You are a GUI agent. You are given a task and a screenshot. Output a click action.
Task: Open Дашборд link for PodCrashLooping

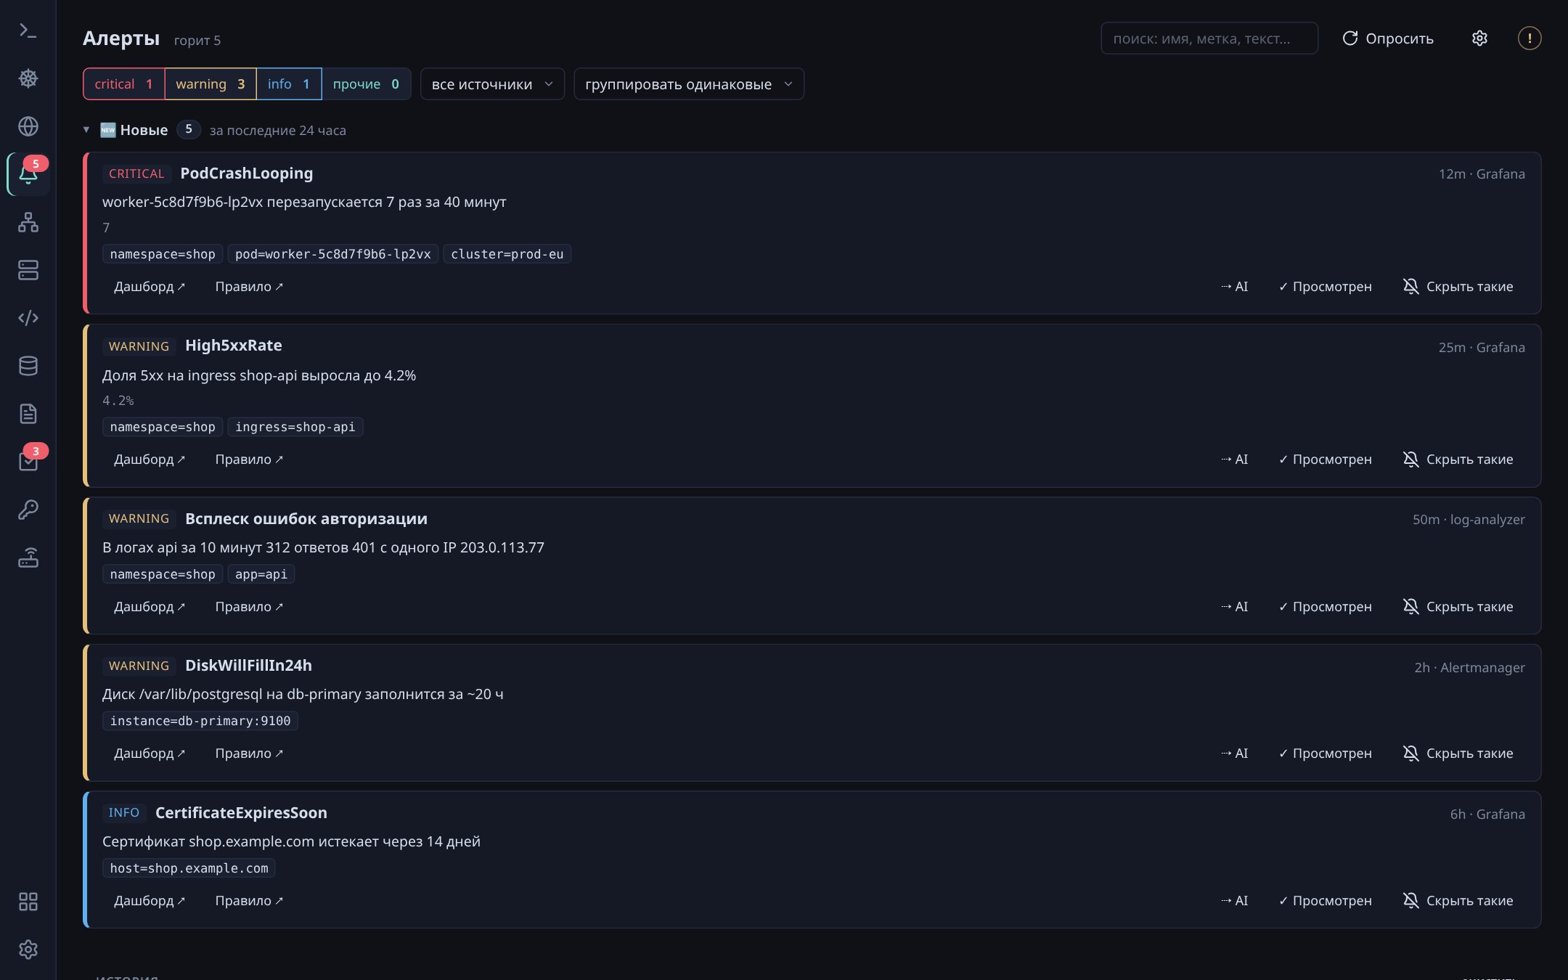click(x=150, y=287)
